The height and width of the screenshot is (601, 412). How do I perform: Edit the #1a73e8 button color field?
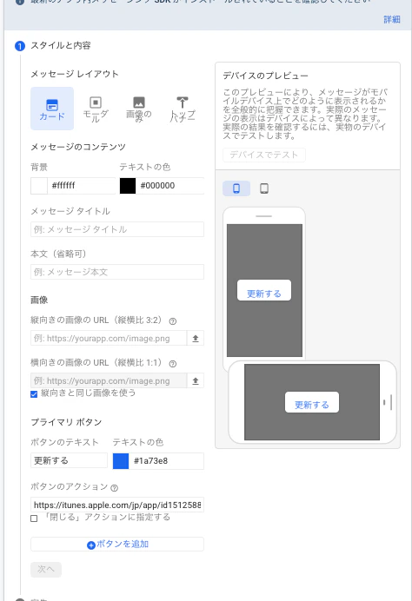click(166, 461)
